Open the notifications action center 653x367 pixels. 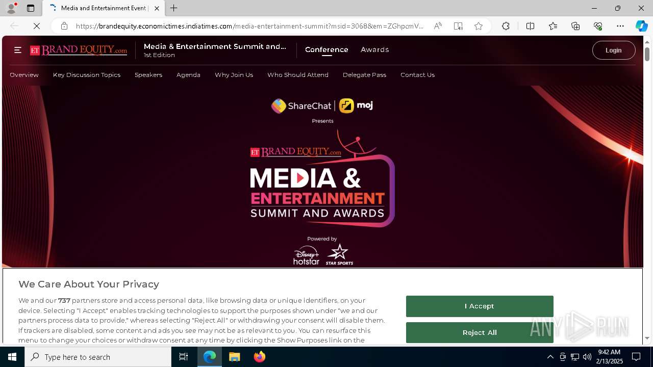point(636,357)
